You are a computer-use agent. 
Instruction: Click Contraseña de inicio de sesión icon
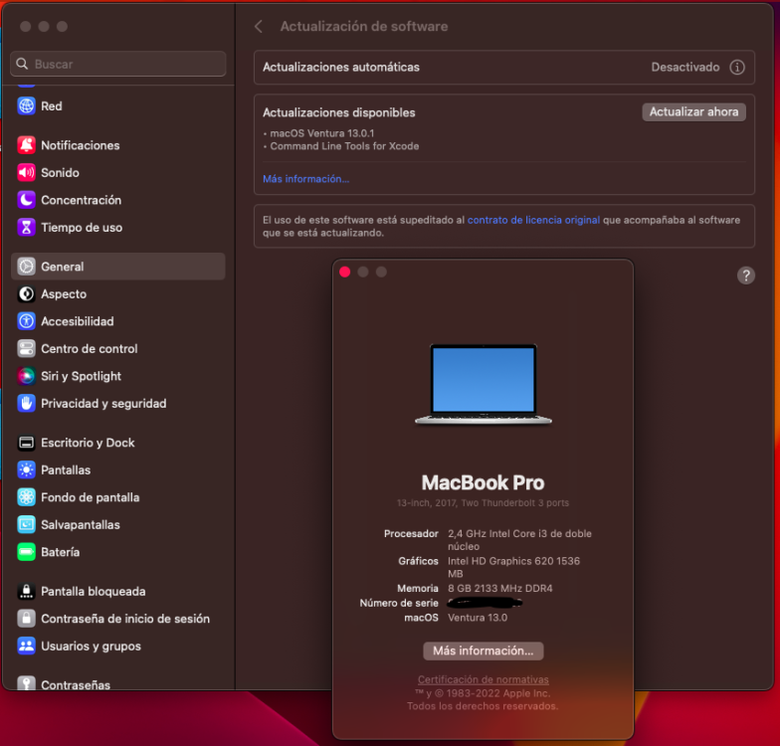[26, 619]
